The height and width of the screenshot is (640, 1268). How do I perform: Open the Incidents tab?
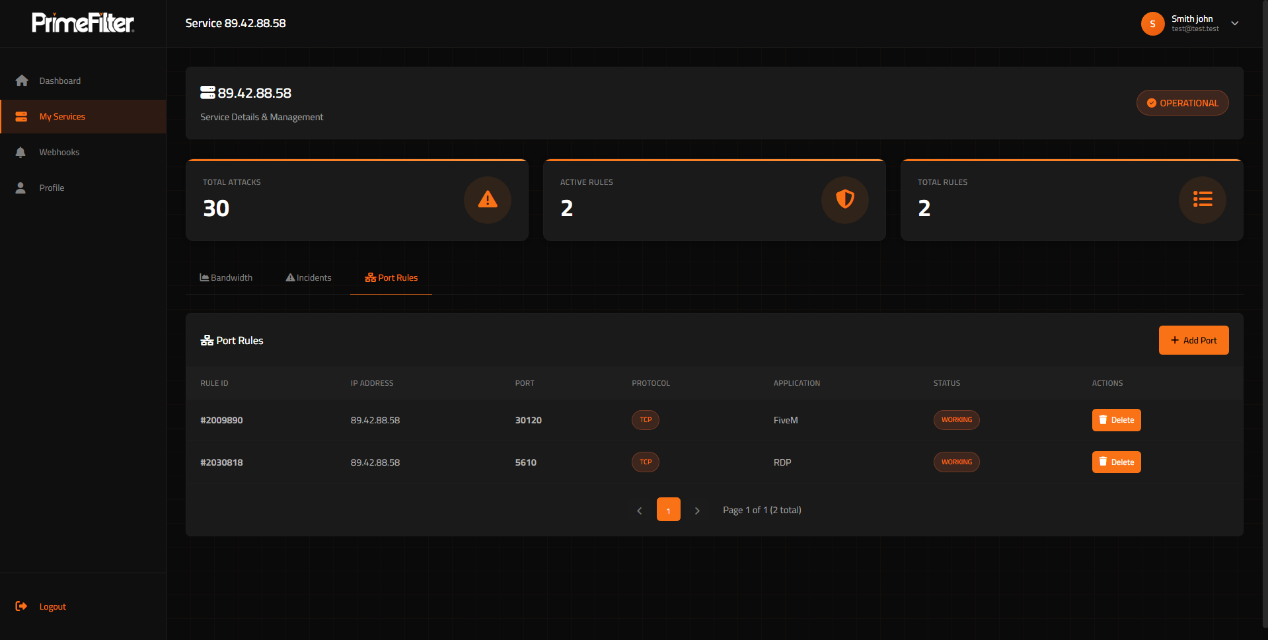[x=309, y=278]
